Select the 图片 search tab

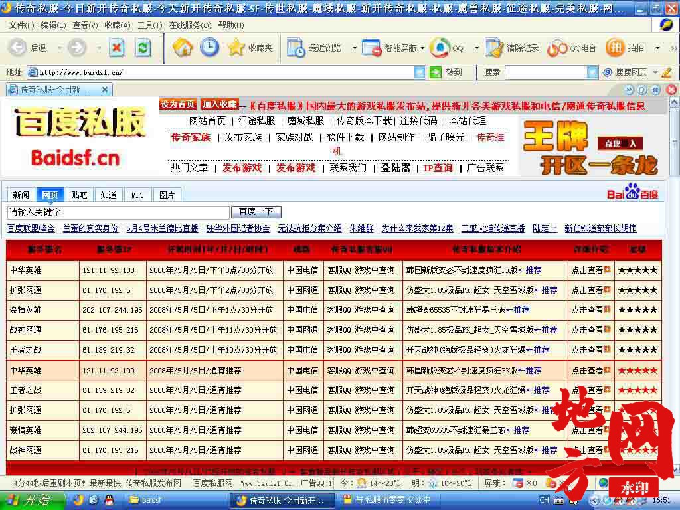point(167,195)
